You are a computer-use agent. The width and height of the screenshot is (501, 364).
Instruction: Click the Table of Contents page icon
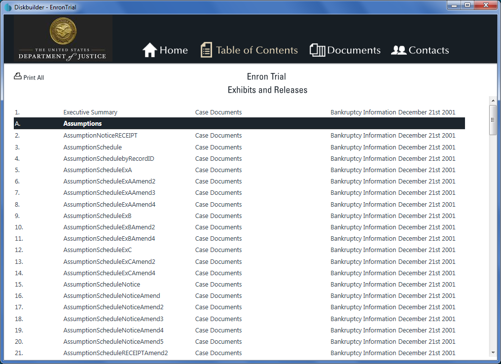[206, 50]
